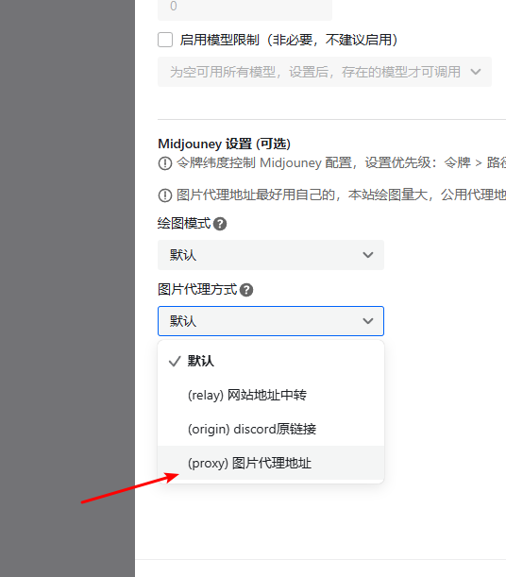Click the Midjouney 设置 (可选) heading
The height and width of the screenshot is (577, 506).
224,144
